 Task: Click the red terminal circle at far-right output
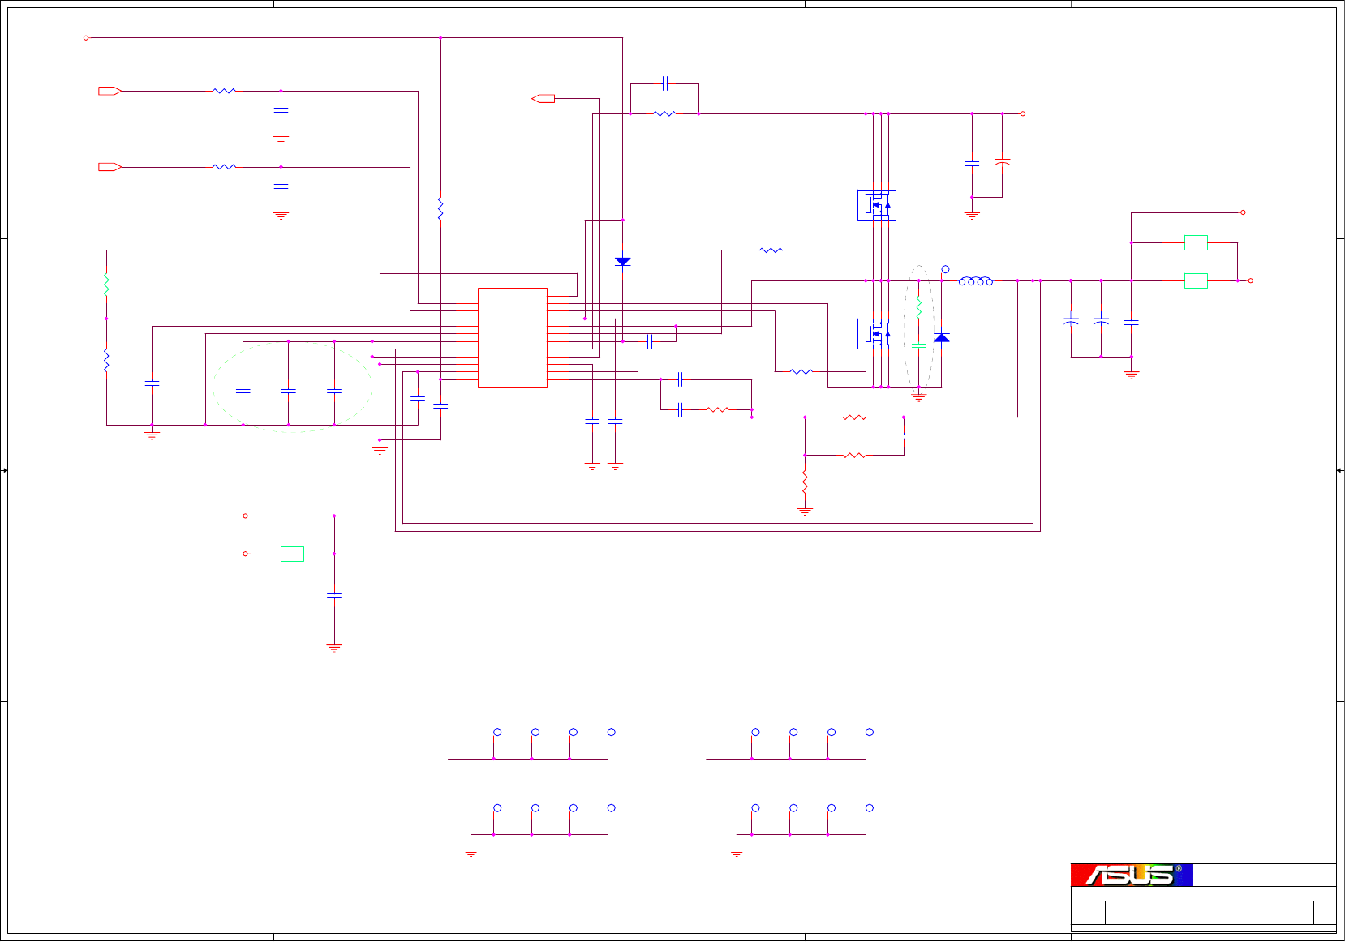[x=1251, y=281]
